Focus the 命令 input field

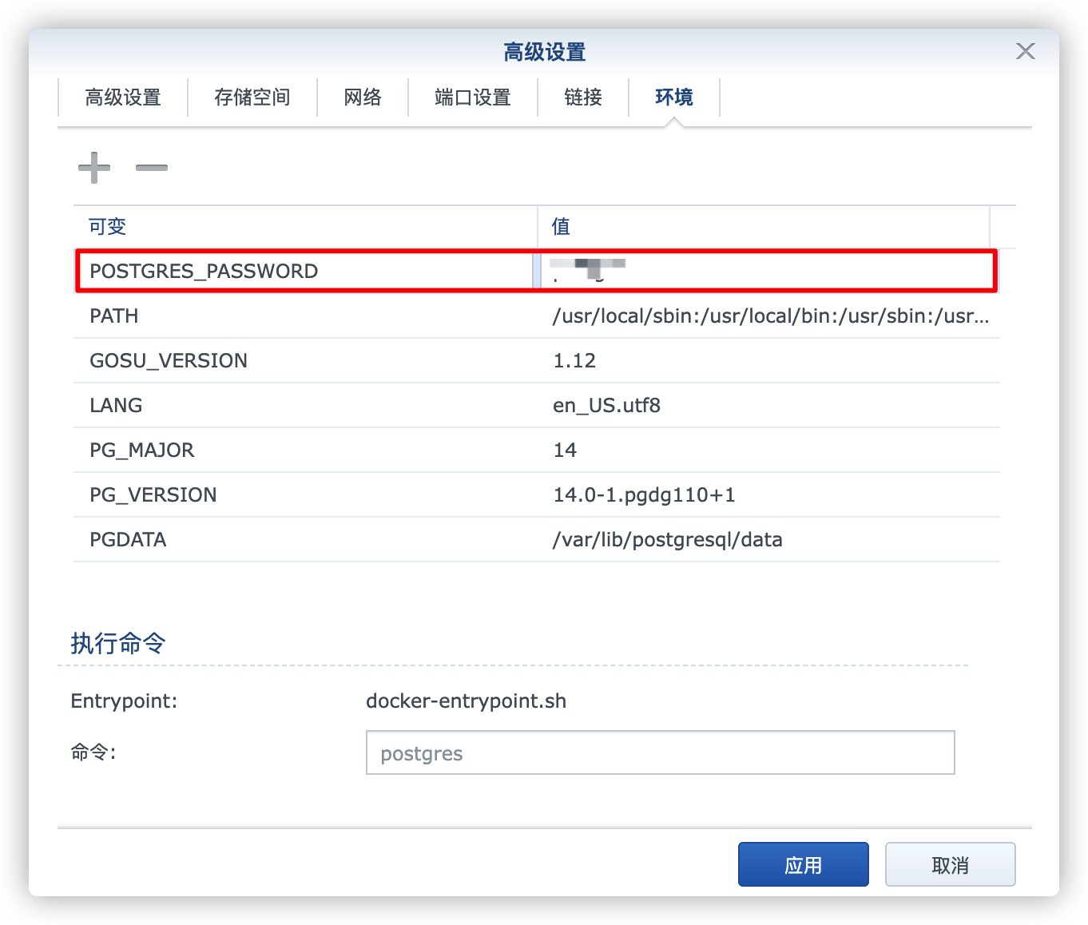[661, 752]
